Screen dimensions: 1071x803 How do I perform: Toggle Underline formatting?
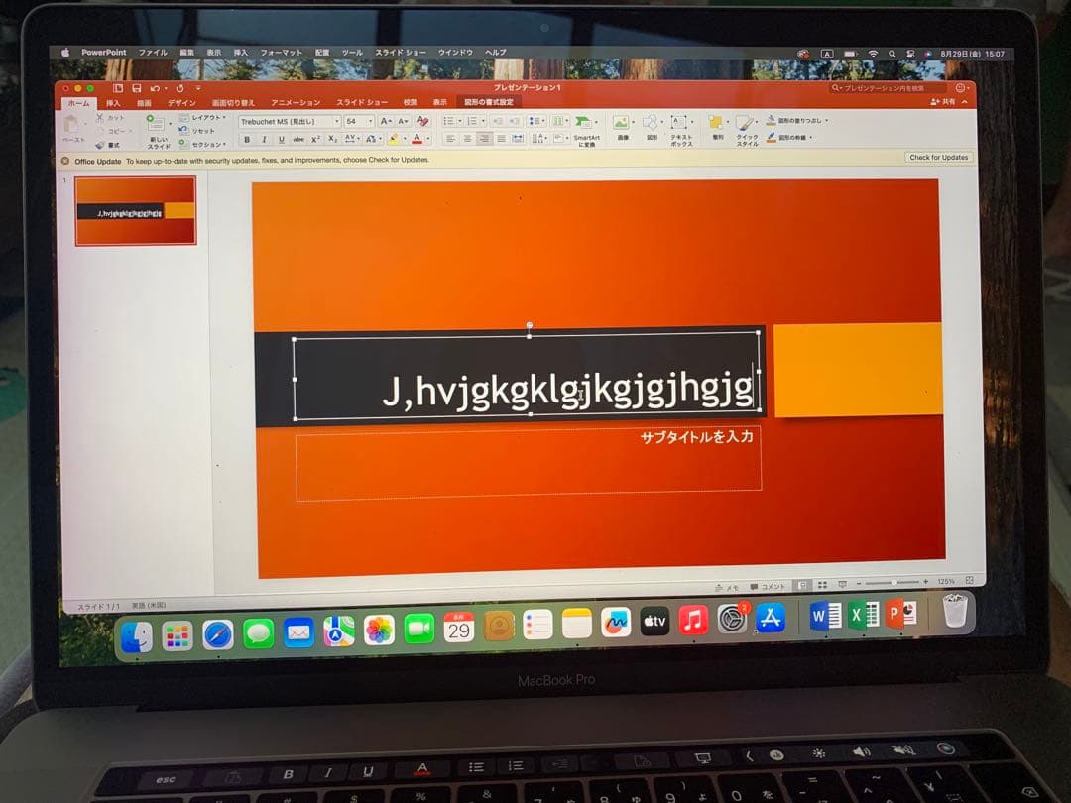coord(281,139)
